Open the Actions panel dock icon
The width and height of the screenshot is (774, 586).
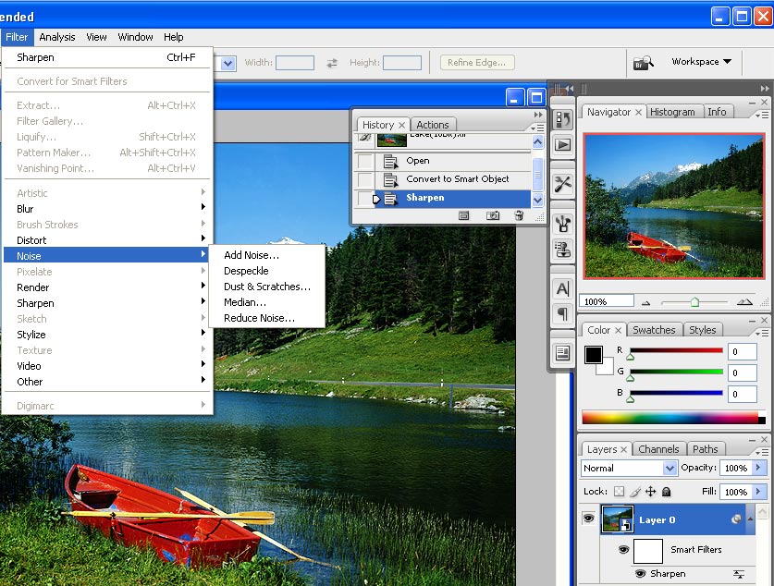coord(562,144)
